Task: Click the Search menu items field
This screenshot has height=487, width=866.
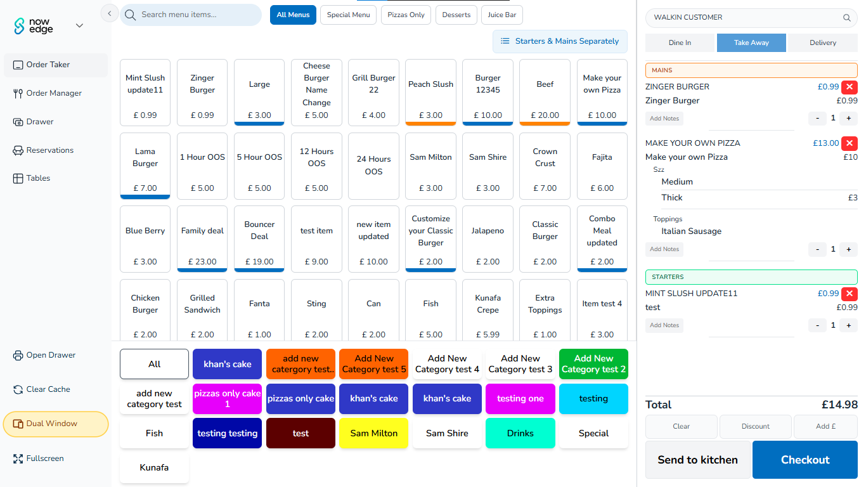Action: 191,15
